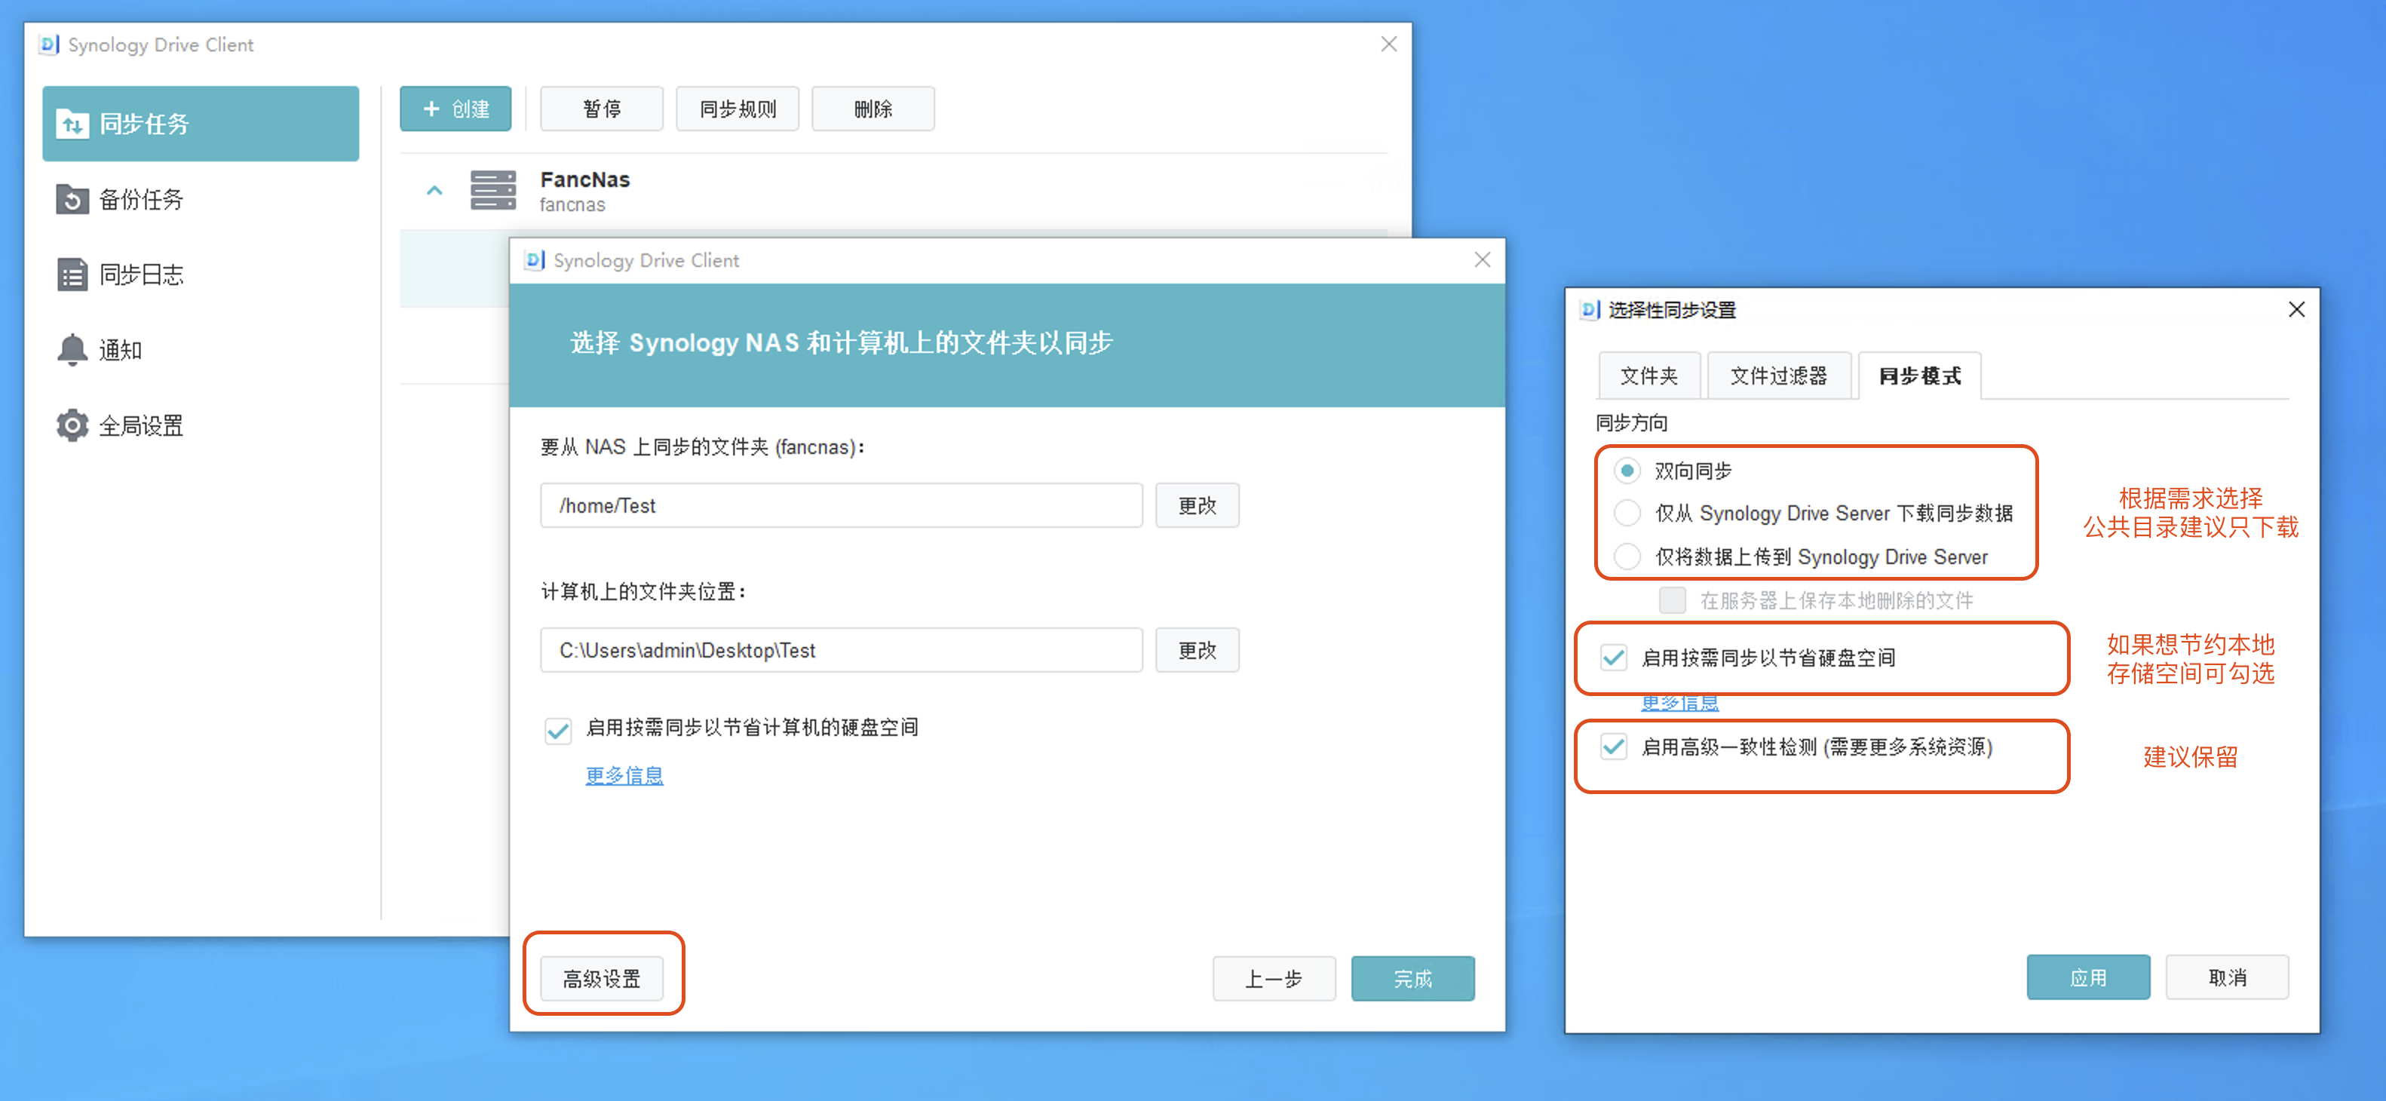Open the 同步日志 sidebar section
This screenshot has width=2386, height=1101.
tap(200, 274)
